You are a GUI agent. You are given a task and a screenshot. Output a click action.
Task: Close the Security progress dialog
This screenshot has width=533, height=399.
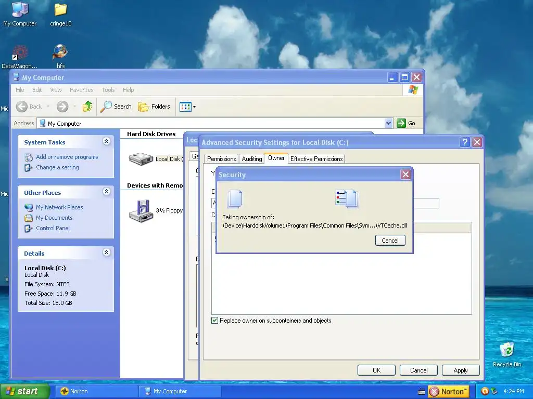point(405,175)
